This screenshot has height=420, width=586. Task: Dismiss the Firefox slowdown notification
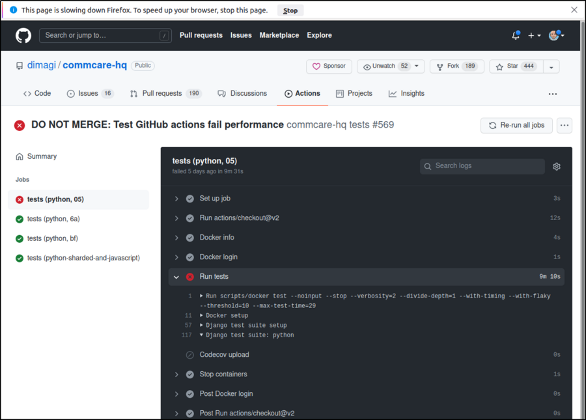574,10
